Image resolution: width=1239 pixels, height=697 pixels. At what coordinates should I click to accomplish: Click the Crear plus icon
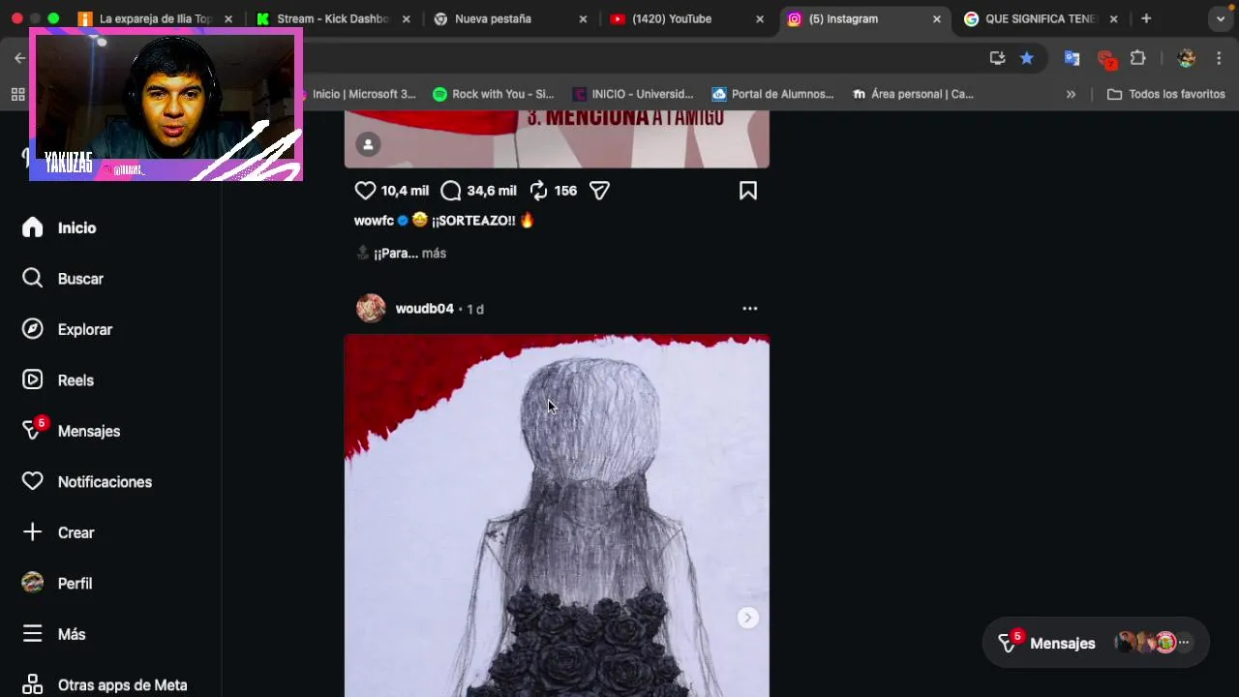pyautogui.click(x=33, y=532)
